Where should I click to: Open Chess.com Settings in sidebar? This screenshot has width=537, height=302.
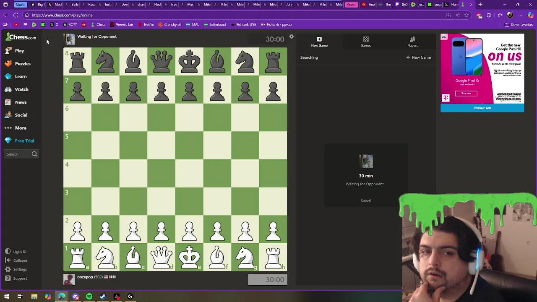click(x=16, y=269)
